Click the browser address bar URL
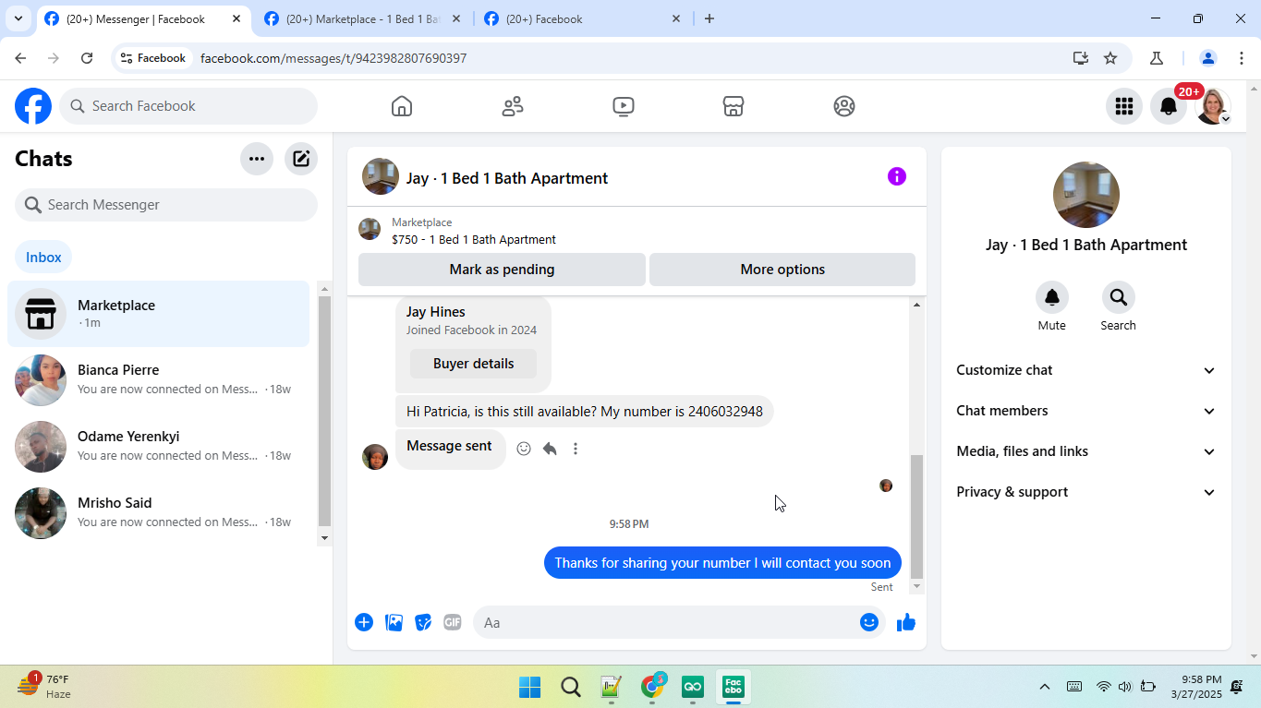1261x708 pixels. point(333,58)
